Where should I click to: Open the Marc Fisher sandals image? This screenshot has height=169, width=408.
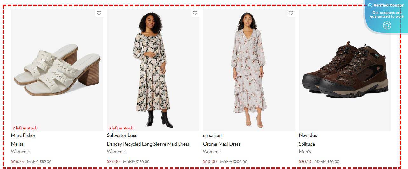pyautogui.click(x=57, y=70)
